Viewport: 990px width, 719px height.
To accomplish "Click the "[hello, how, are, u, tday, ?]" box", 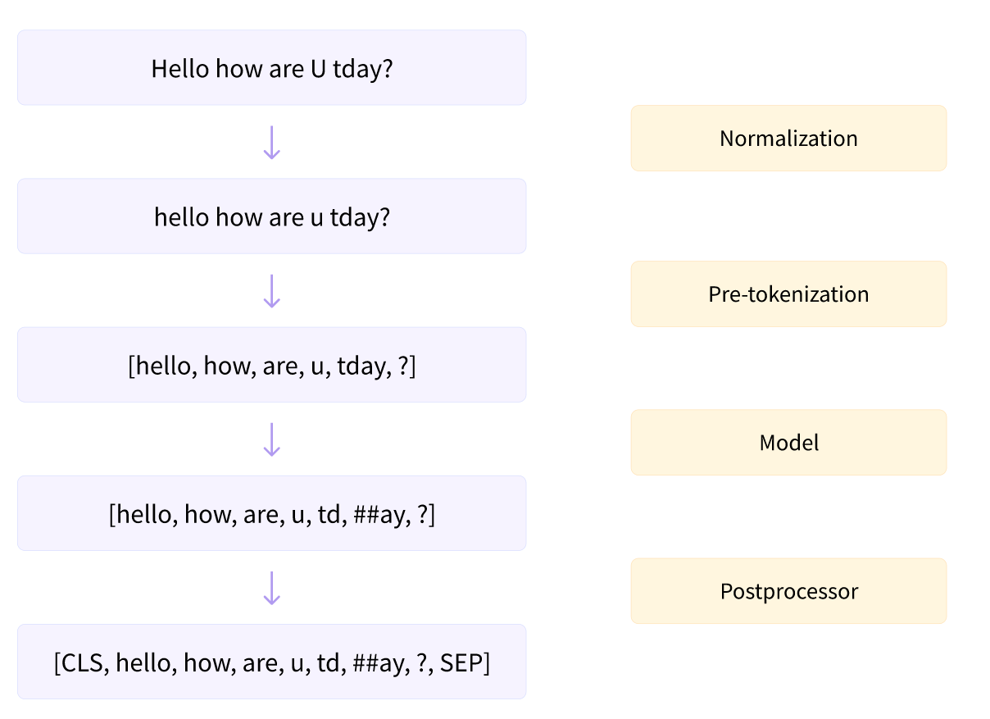I will tap(271, 365).
